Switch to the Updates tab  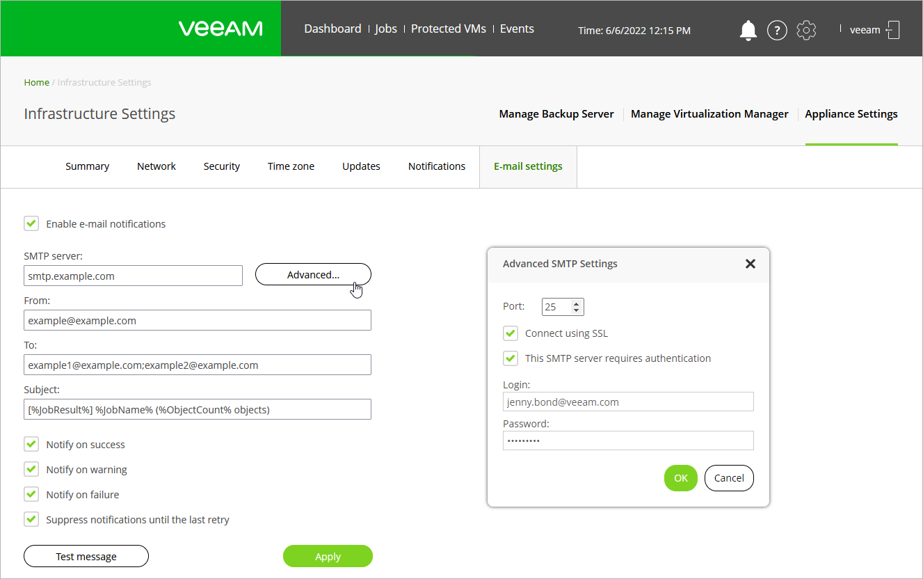pos(361,166)
